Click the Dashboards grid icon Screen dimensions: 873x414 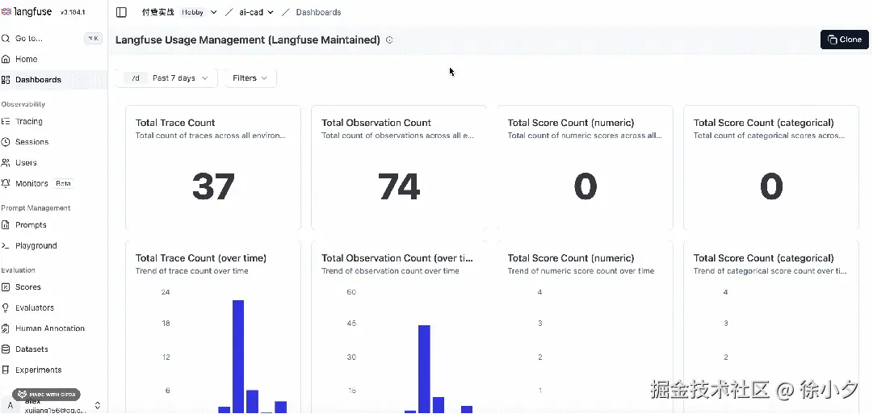tap(6, 80)
